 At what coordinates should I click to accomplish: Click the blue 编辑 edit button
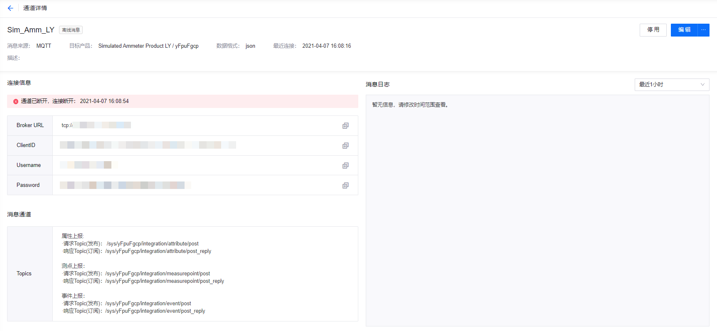pyautogui.click(x=684, y=30)
